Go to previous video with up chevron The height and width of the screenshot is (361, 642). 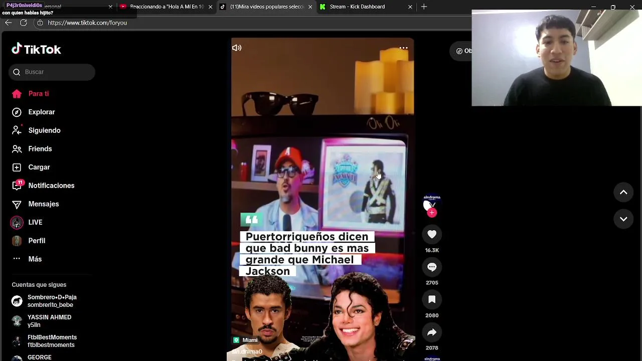[x=623, y=192]
